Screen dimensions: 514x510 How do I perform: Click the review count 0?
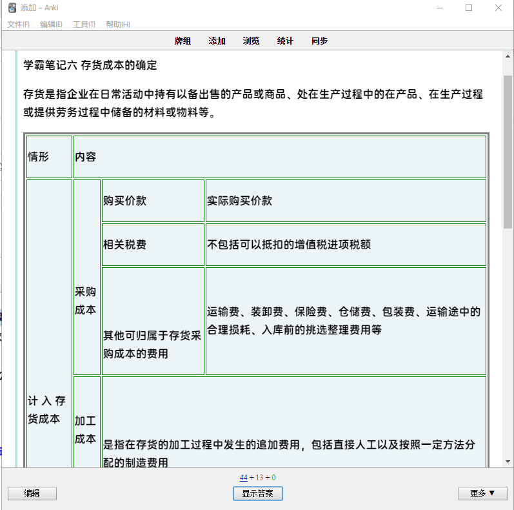click(x=273, y=478)
